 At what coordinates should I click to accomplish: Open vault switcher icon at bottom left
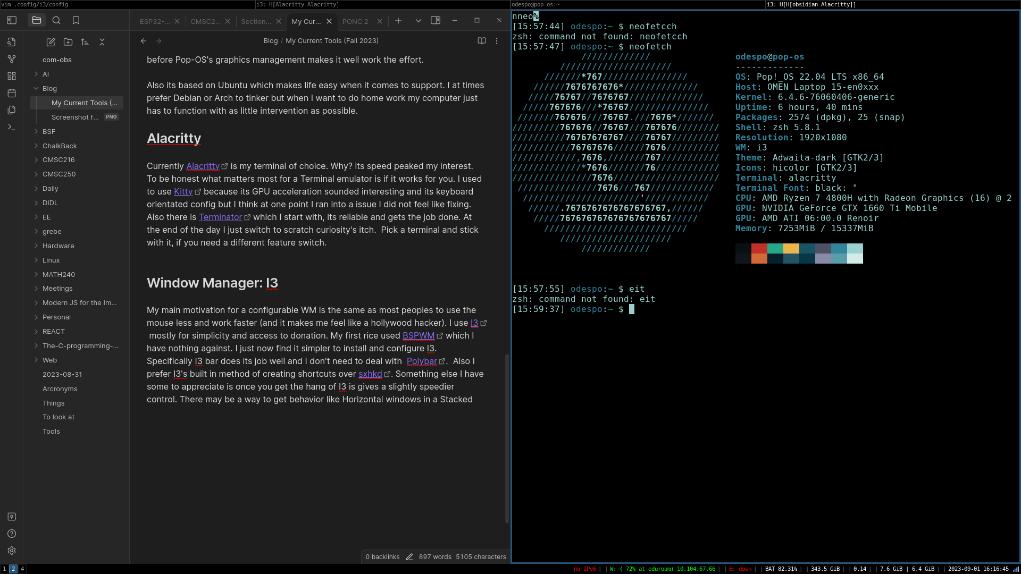coord(12,517)
